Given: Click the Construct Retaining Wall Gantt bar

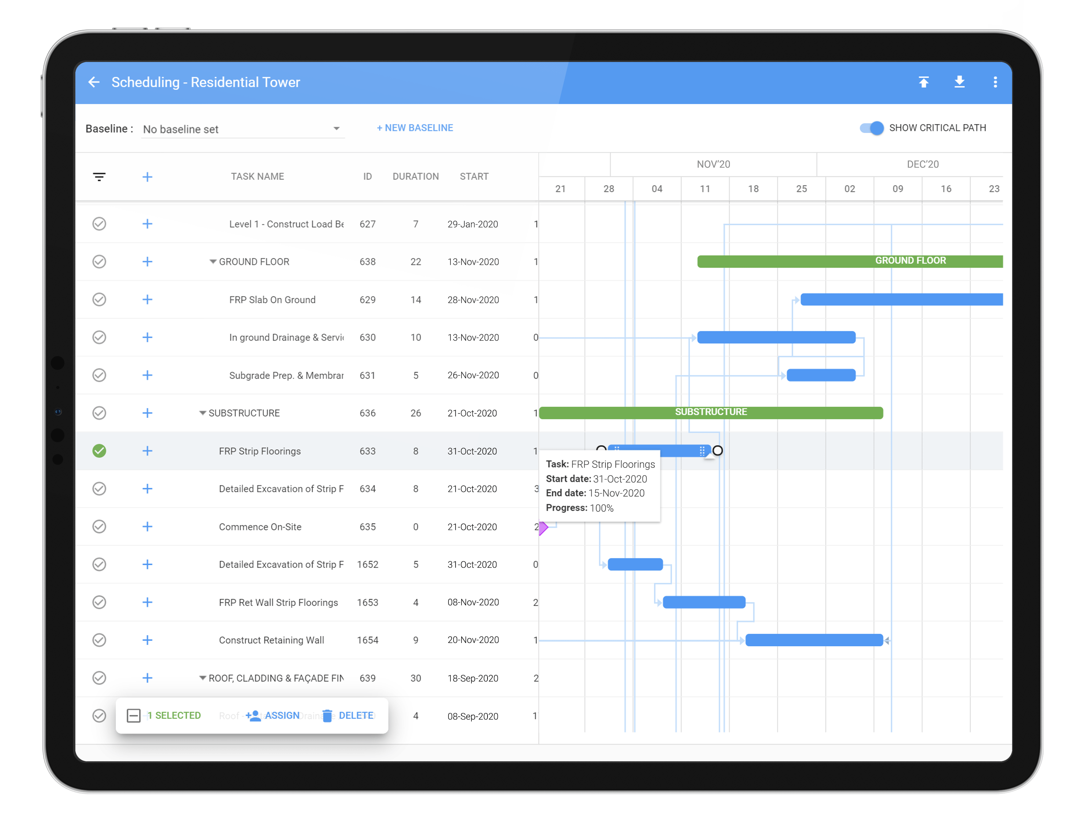Looking at the screenshot, I should click(815, 641).
